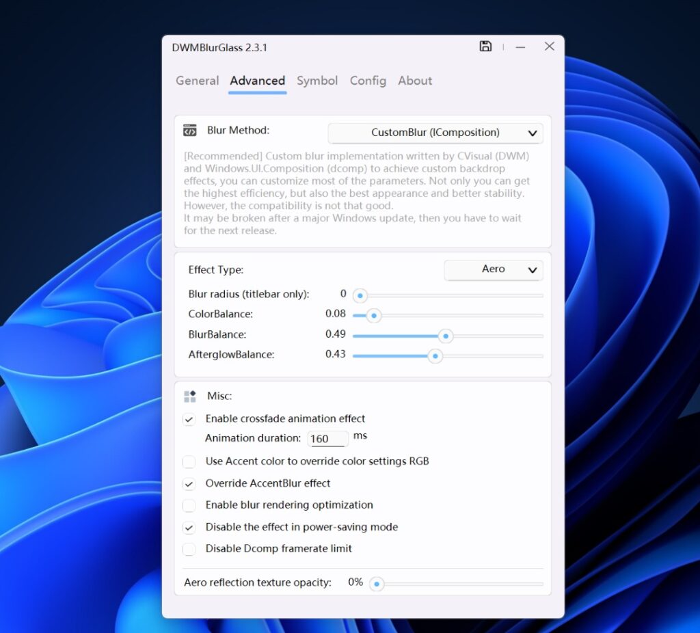Click the save settings floppy disk icon
This screenshot has width=700, height=633.
click(x=486, y=46)
